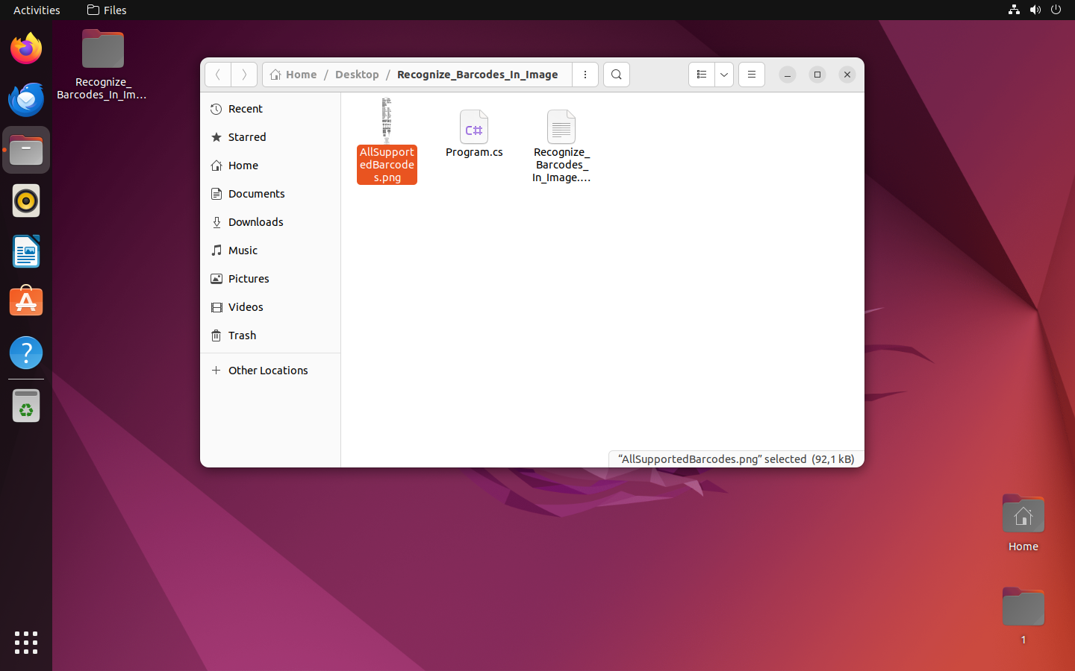The height and width of the screenshot is (671, 1075).
Task: Select the Program.cs file icon
Action: pos(474,127)
